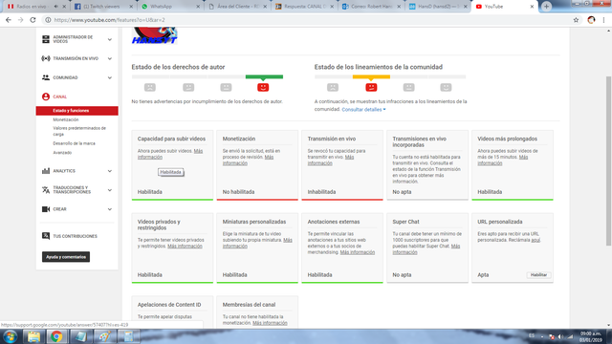
Task: Click the Transmisión en vivo broadcast icon
Action: click(x=46, y=58)
